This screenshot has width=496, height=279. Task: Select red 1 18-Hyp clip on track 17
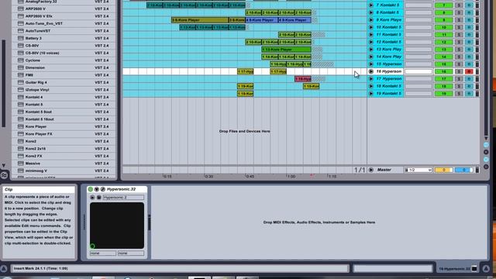point(303,79)
